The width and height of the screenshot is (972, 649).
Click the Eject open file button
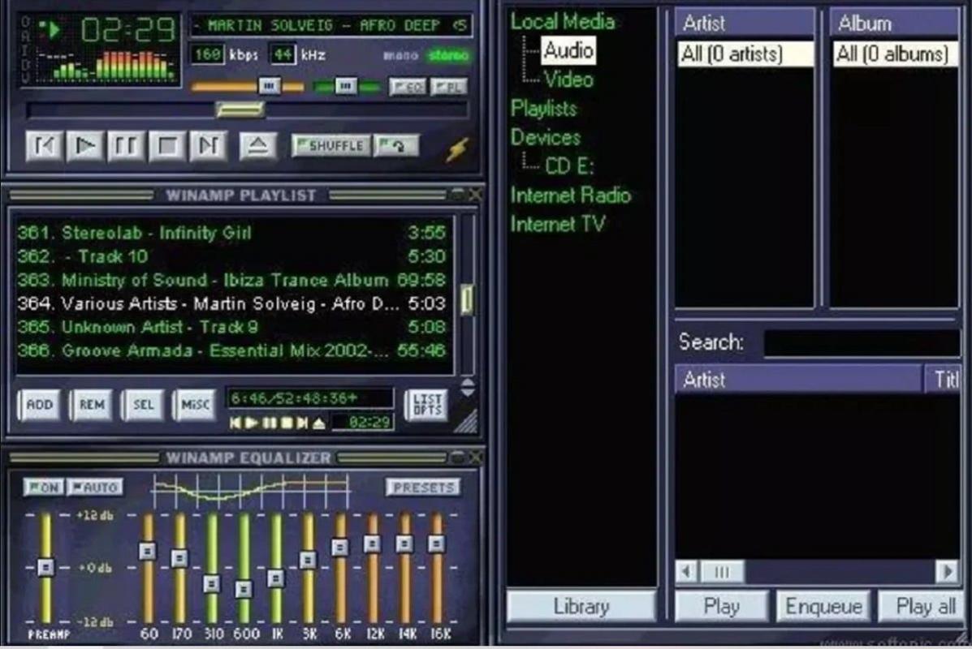point(258,146)
